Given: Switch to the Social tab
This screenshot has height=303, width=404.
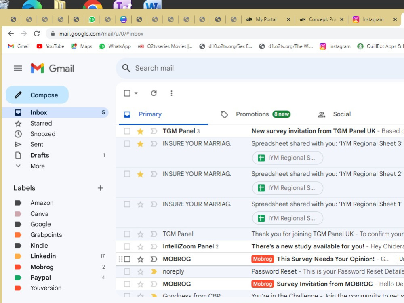Looking at the screenshot, I should tap(335, 114).
